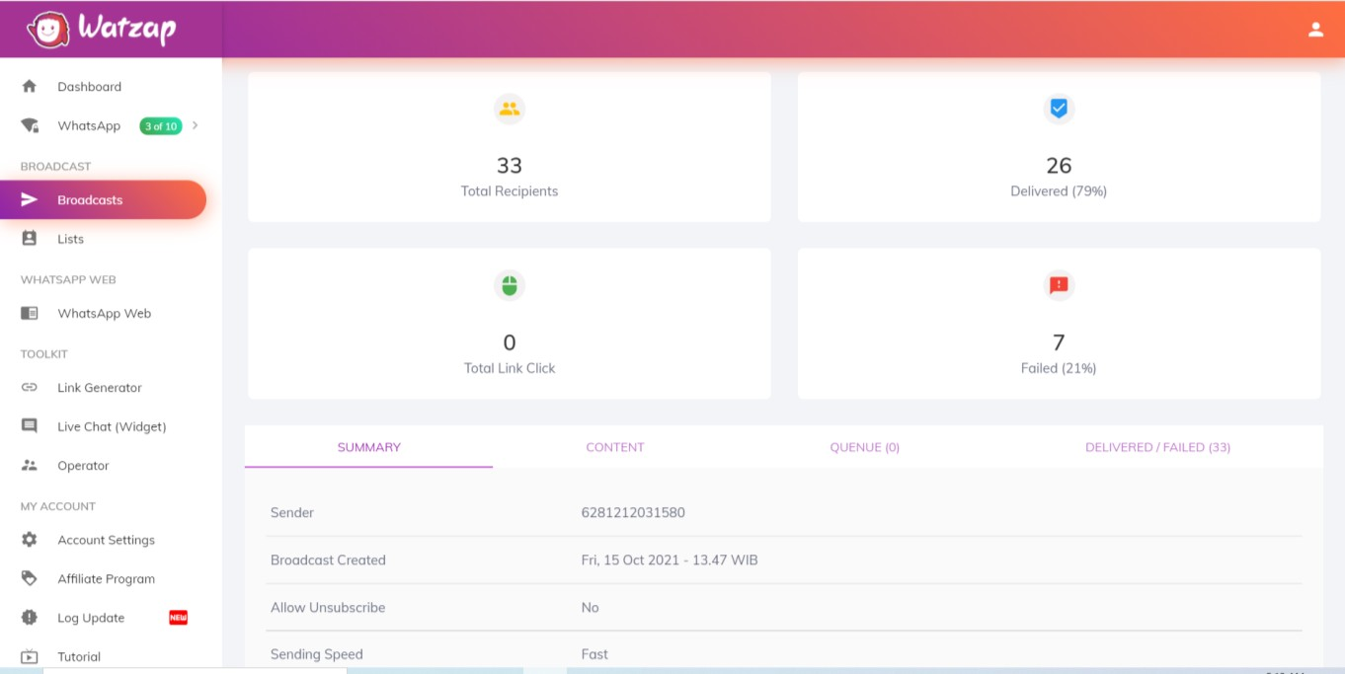Open the Tutorial page
Viewport: 1345px width, 674px height.
pos(79,657)
